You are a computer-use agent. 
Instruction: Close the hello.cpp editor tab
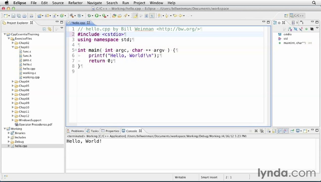tap(88, 23)
